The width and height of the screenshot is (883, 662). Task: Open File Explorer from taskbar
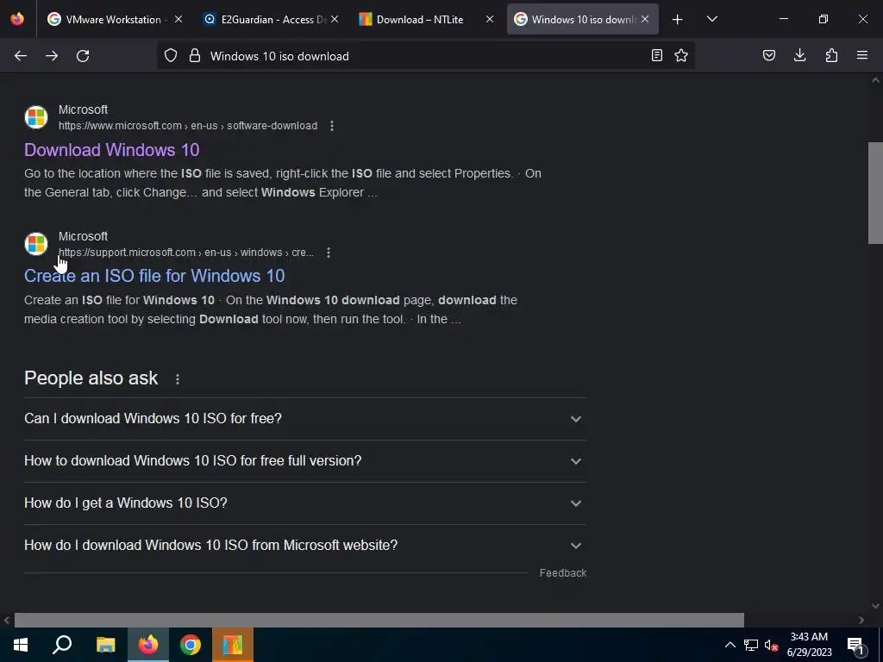click(x=105, y=645)
